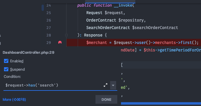
Task: Click the $merchant variable on line 29
Action: (97, 43)
